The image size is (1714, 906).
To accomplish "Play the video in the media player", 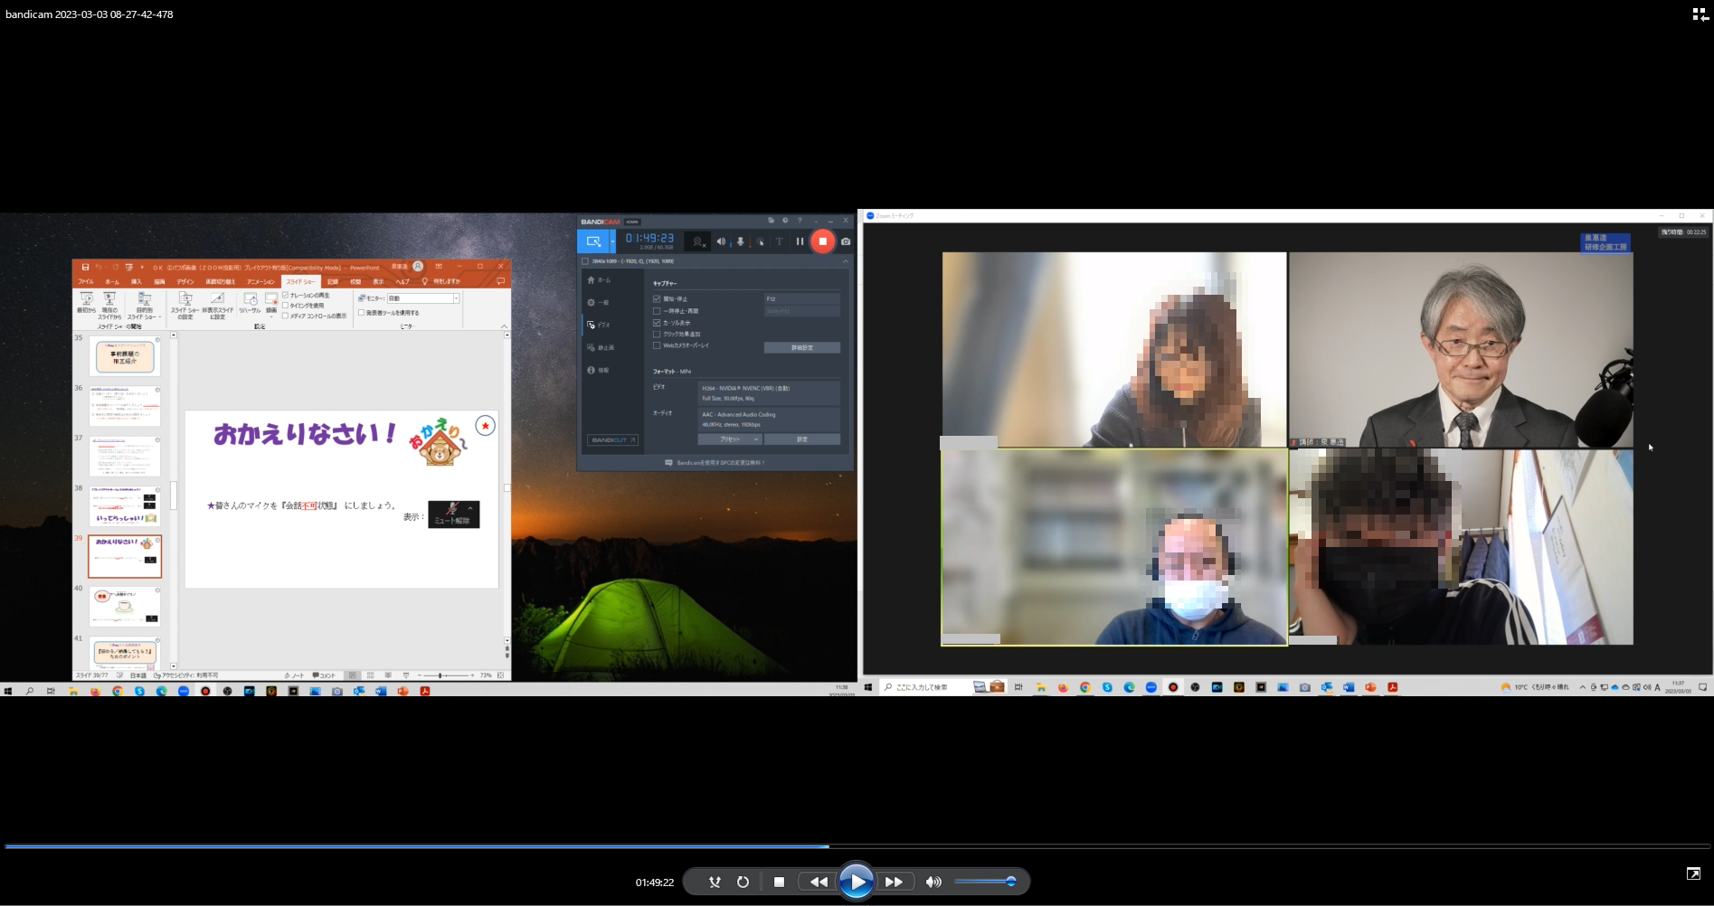I will pos(856,882).
